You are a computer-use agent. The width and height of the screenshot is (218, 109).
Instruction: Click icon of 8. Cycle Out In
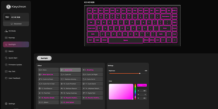pyautogui.click(x=84, y=79)
